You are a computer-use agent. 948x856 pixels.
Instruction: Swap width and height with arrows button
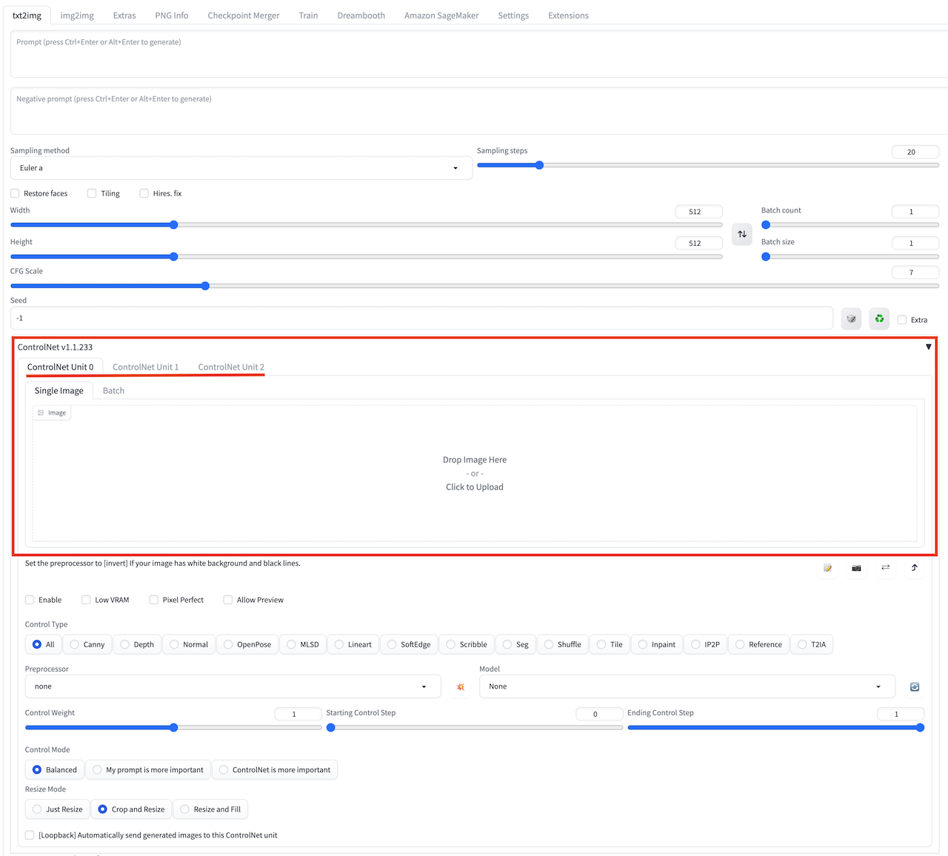741,234
